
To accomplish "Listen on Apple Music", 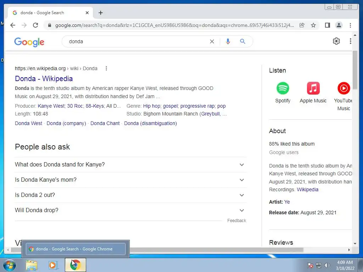I will [x=313, y=92].
